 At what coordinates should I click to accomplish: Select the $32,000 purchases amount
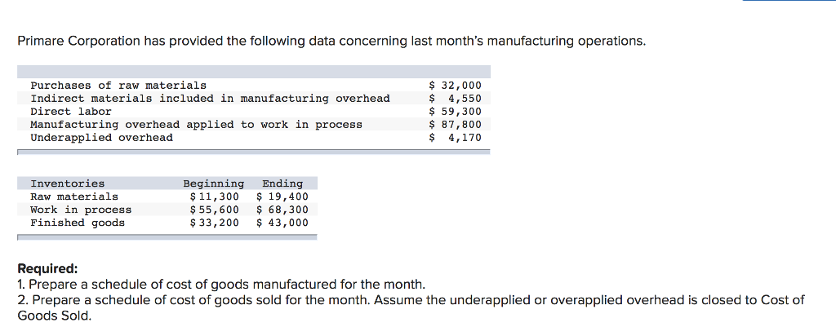click(456, 85)
